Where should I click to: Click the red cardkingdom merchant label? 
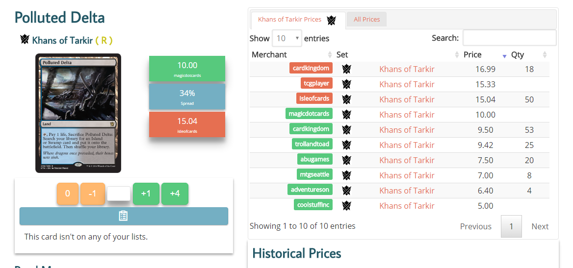point(311,69)
